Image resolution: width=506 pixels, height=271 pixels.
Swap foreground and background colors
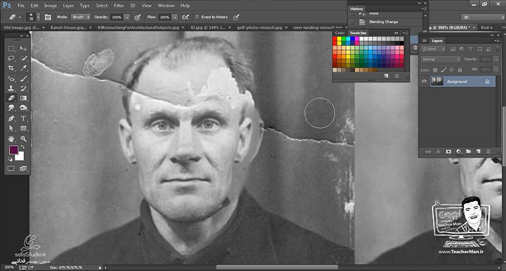coord(23,147)
